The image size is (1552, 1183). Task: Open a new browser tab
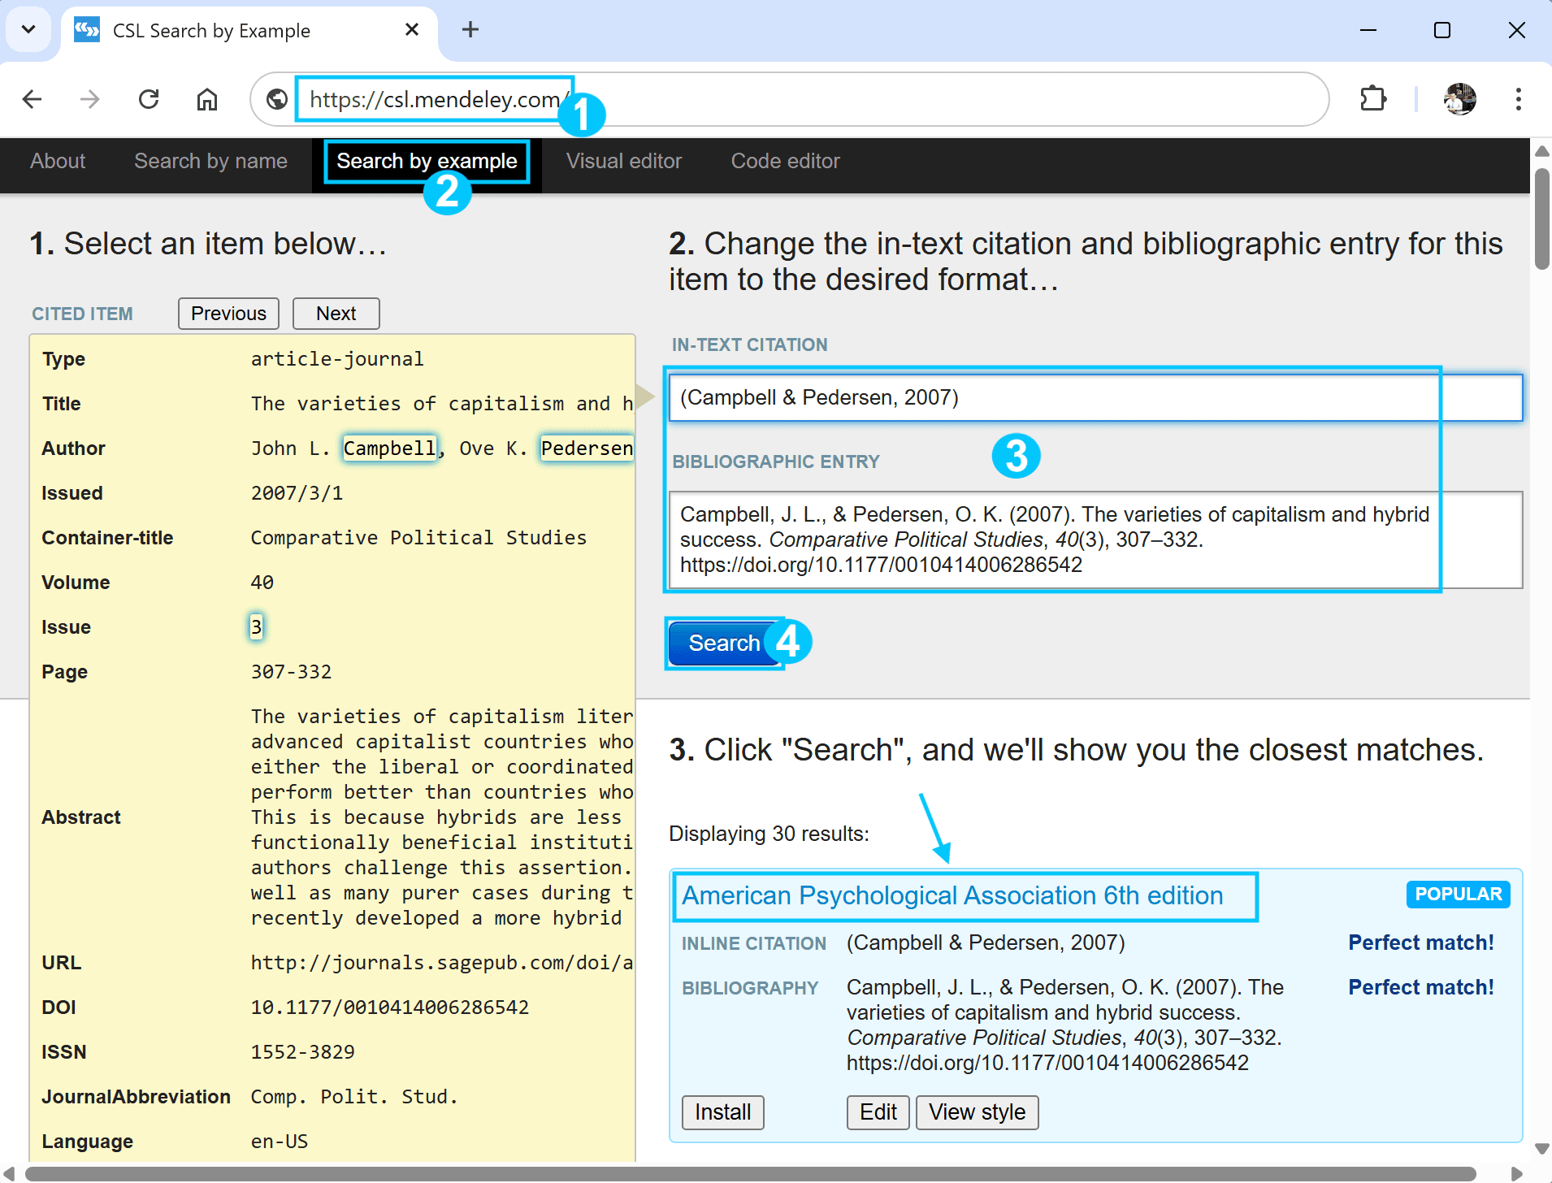point(470,30)
